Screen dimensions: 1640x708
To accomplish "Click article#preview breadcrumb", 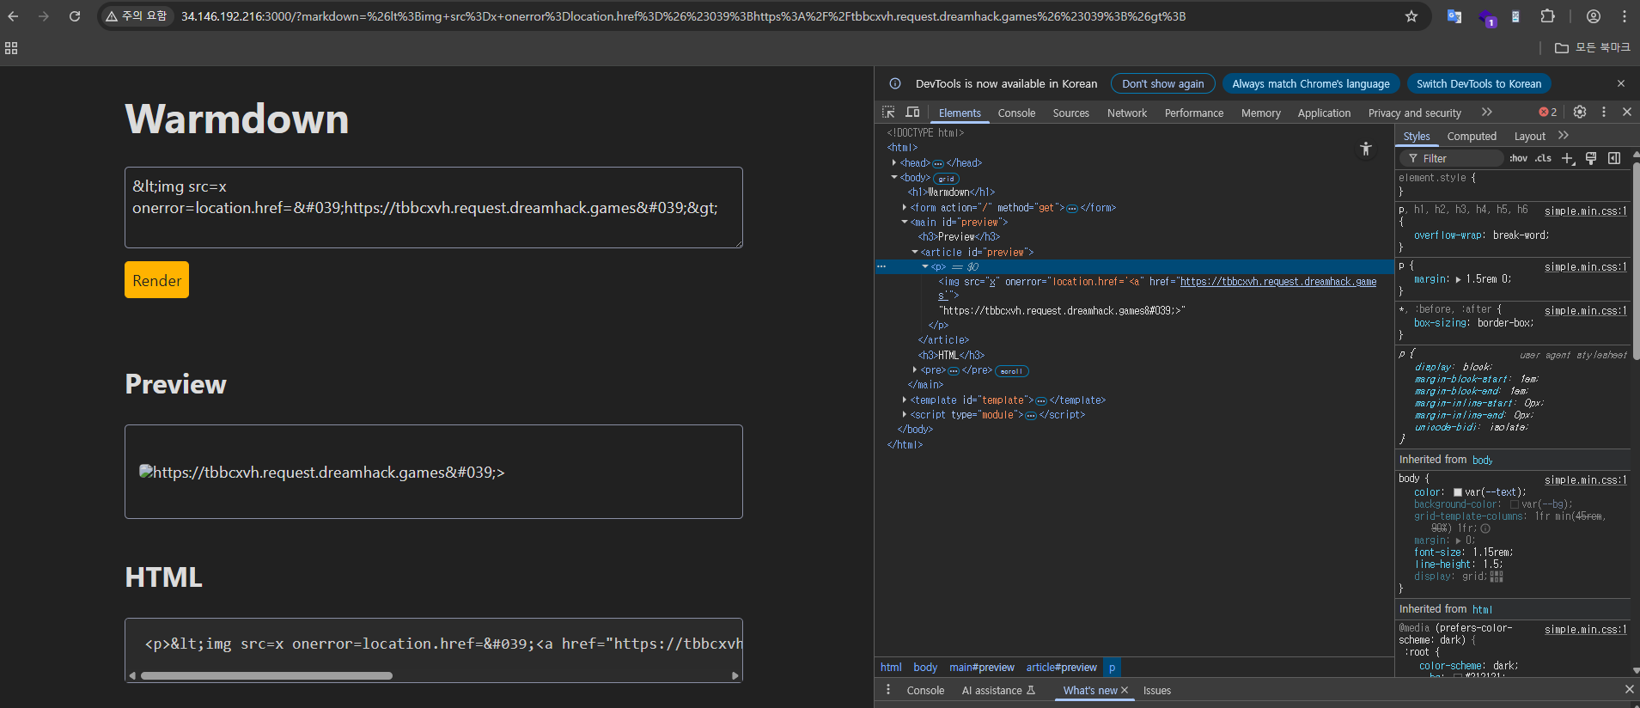I will pyautogui.click(x=1061, y=668).
